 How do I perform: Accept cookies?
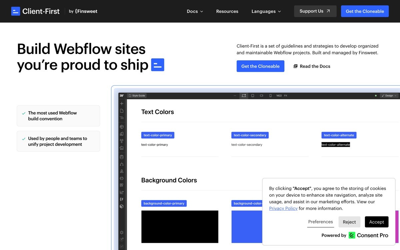click(377, 222)
